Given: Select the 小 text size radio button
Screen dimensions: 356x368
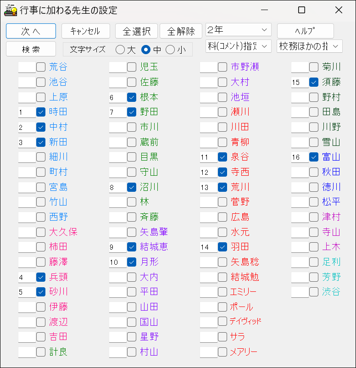Looking at the screenshot, I should [170, 50].
